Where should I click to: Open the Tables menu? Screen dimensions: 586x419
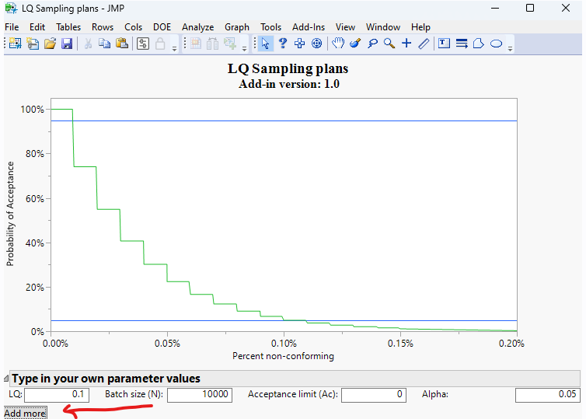(68, 27)
